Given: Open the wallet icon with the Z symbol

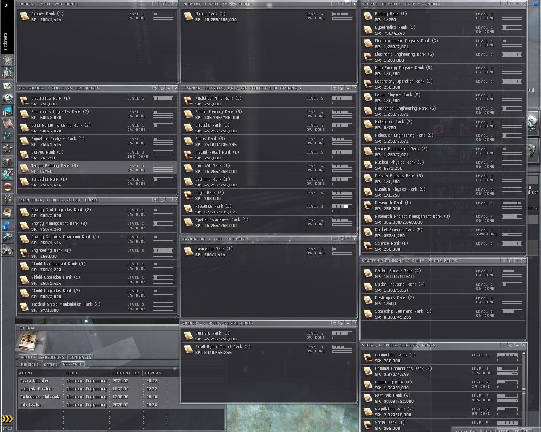Looking at the screenshot, I should tap(8, 174).
